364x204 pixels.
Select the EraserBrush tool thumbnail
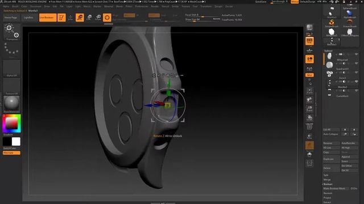coord(350,23)
